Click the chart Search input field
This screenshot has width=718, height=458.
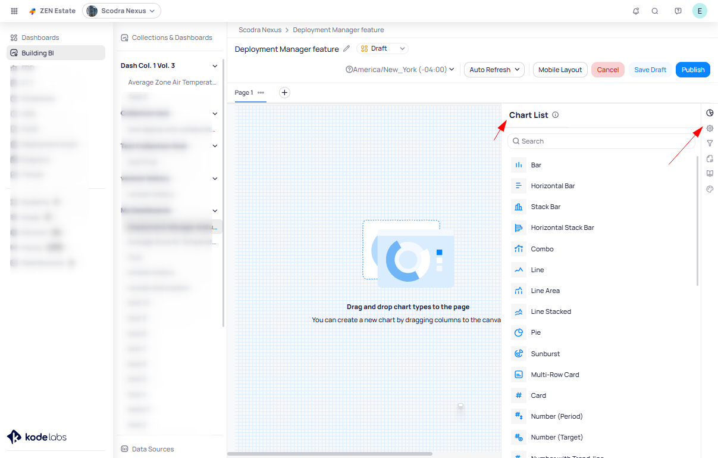click(601, 141)
